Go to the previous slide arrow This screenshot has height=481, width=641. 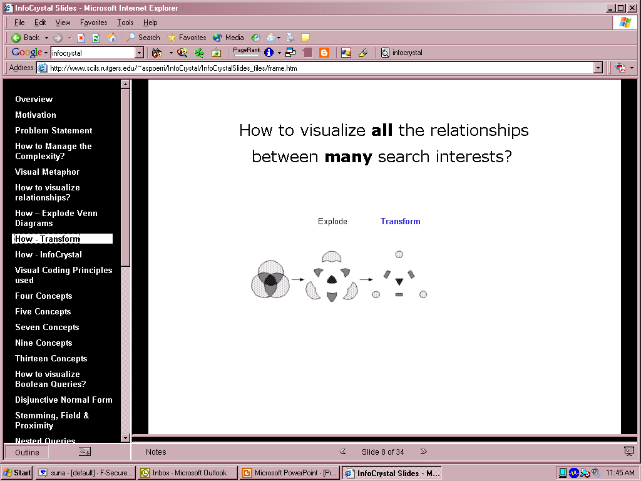pos(342,452)
